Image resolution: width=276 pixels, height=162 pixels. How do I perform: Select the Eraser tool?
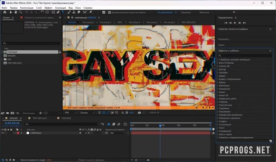point(79,12)
